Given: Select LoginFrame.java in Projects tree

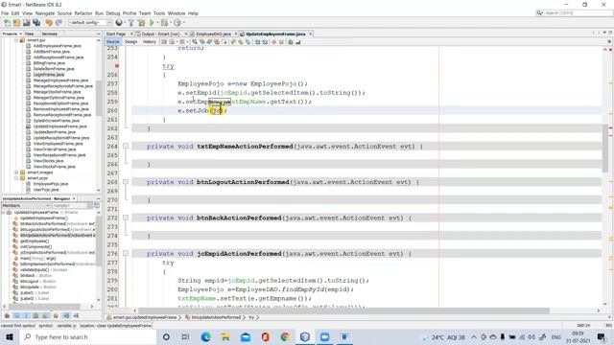Looking at the screenshot, I should [x=49, y=75].
